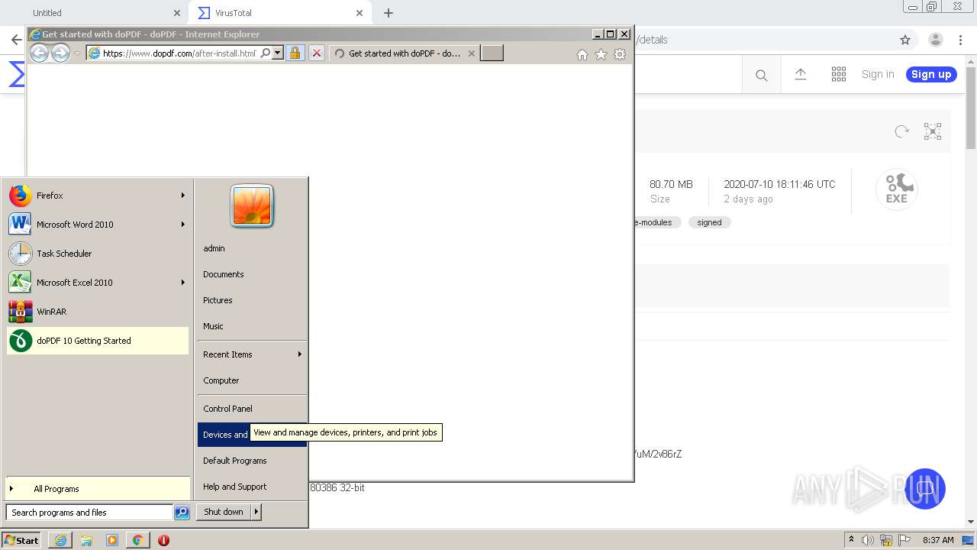Click the taskbar clock 8:37 AM
This screenshot has height=550, width=977.
(938, 540)
